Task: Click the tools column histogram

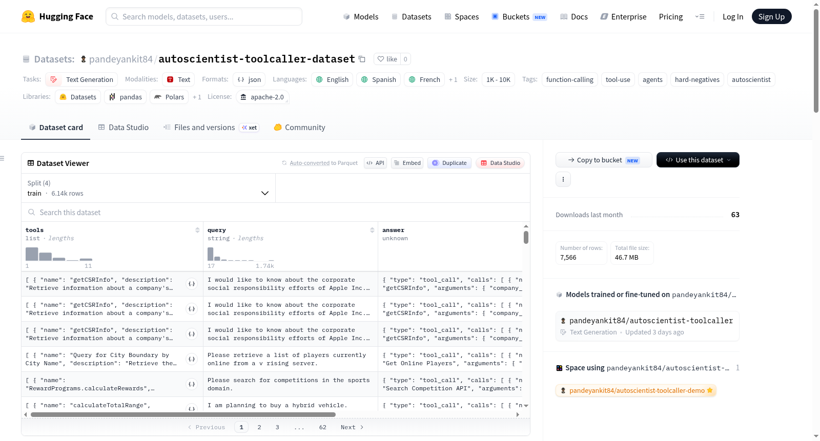Action: [x=59, y=254]
